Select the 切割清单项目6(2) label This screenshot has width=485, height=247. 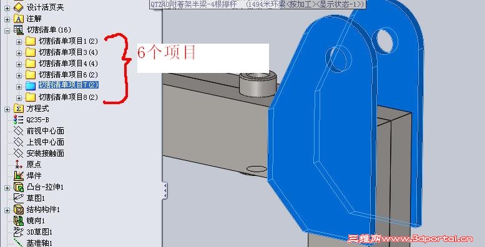click(69, 74)
